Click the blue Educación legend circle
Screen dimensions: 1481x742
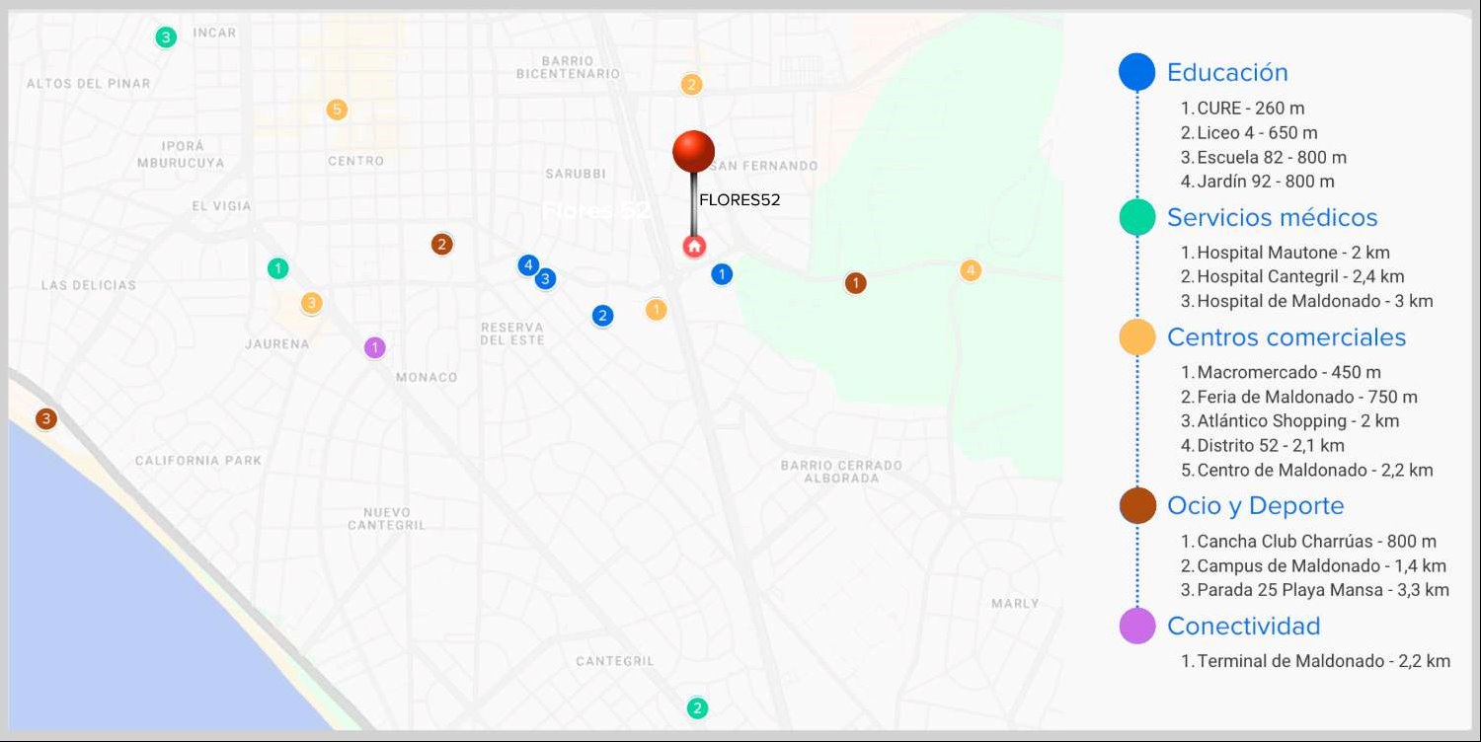click(x=1136, y=72)
